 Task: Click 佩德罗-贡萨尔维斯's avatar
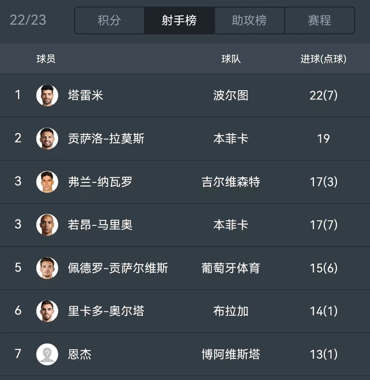pyautogui.click(x=47, y=268)
